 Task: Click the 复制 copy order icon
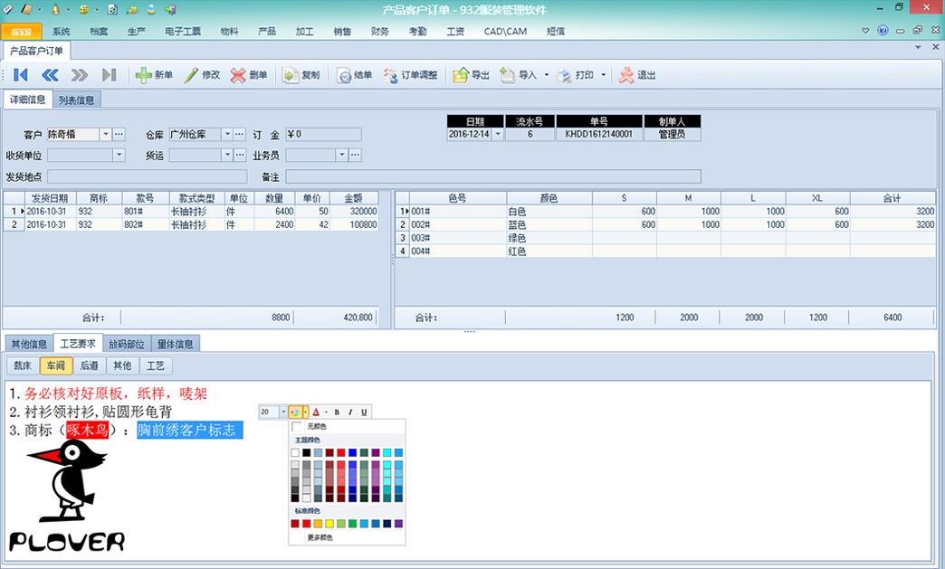pyautogui.click(x=291, y=75)
